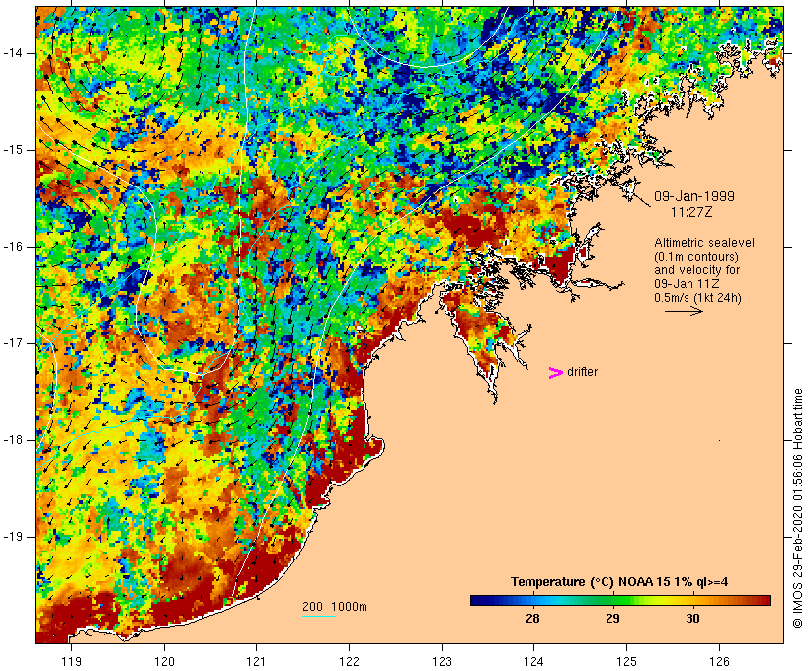
Task: Click the 'drifter' legend label
Action: point(582,372)
